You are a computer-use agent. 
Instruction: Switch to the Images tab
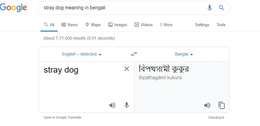[x=118, y=25]
